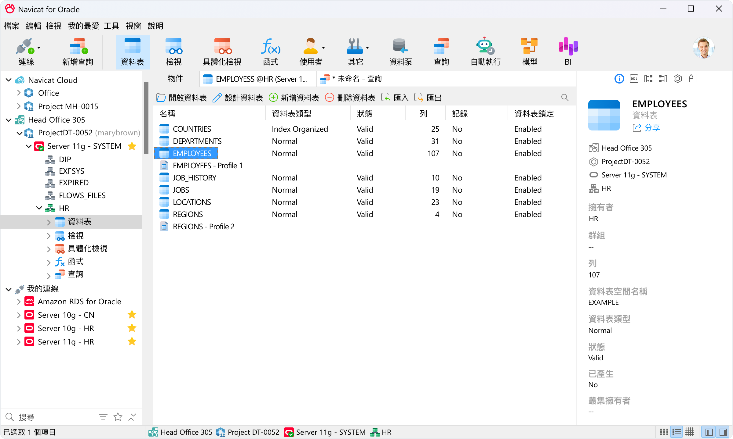Open New Query (新增查詢) toolbar button
Viewport: 733px width, 439px height.
click(78, 52)
